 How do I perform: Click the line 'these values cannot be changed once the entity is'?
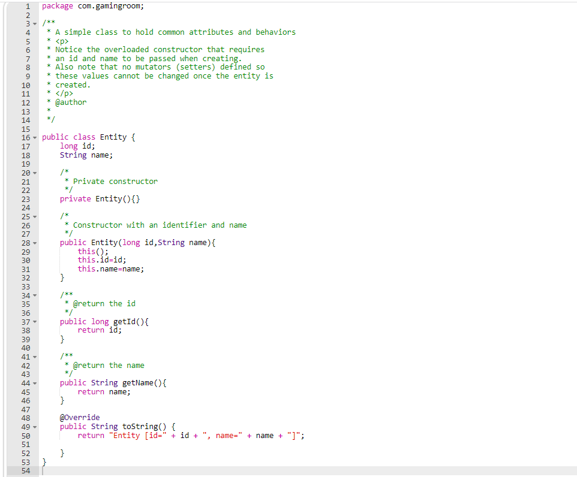[164, 76]
